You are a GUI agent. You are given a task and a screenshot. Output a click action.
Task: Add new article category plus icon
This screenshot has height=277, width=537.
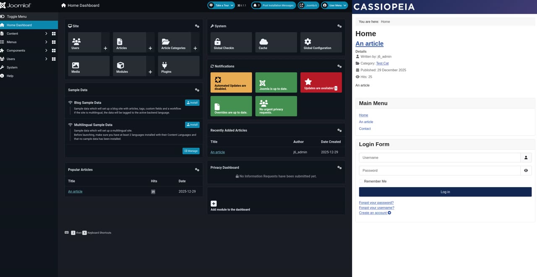pyautogui.click(x=195, y=48)
